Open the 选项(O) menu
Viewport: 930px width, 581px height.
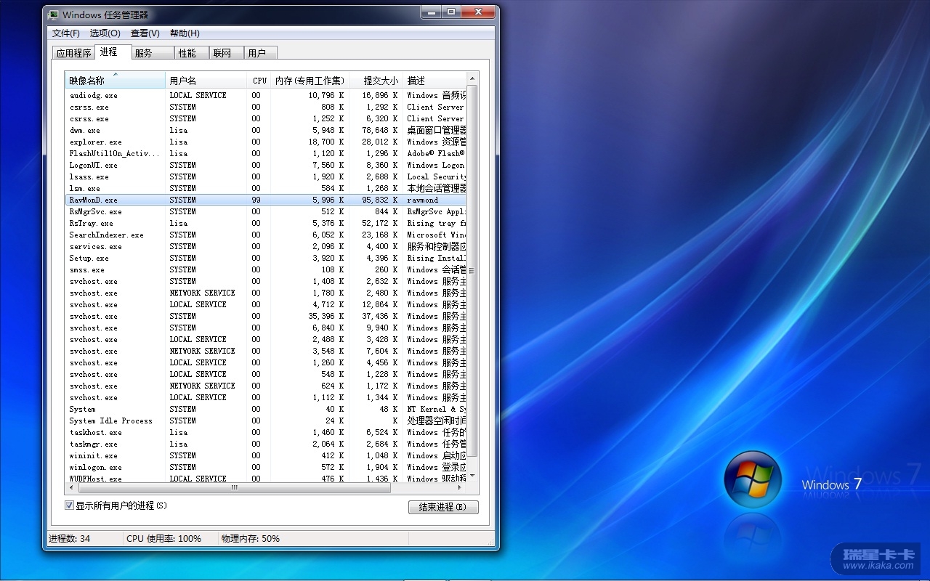point(105,33)
